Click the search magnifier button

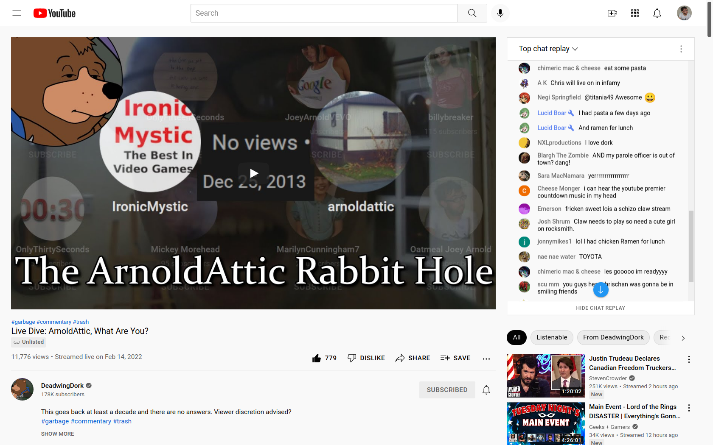click(472, 13)
